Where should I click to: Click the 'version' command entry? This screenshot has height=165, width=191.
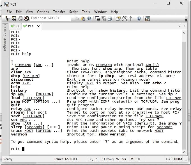click(x=19, y=134)
